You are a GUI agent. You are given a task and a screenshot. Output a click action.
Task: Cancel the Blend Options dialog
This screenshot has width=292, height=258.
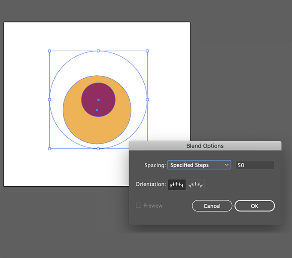pos(212,206)
